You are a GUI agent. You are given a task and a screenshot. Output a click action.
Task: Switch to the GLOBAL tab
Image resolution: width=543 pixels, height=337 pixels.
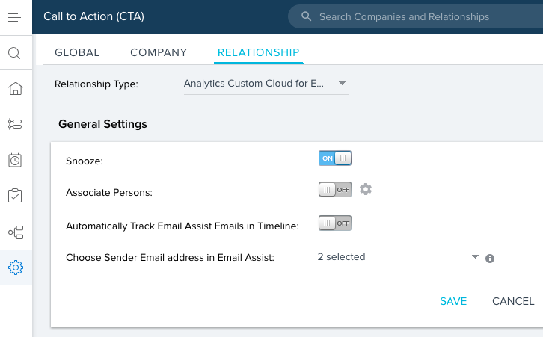point(77,52)
